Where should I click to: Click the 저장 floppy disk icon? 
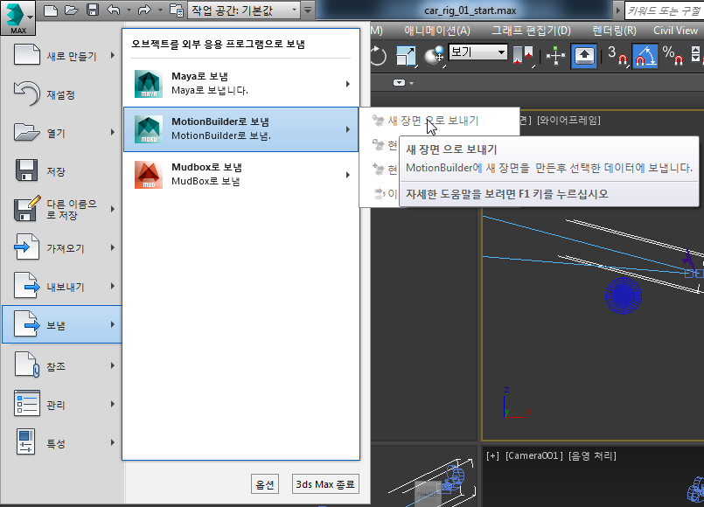(x=26, y=170)
